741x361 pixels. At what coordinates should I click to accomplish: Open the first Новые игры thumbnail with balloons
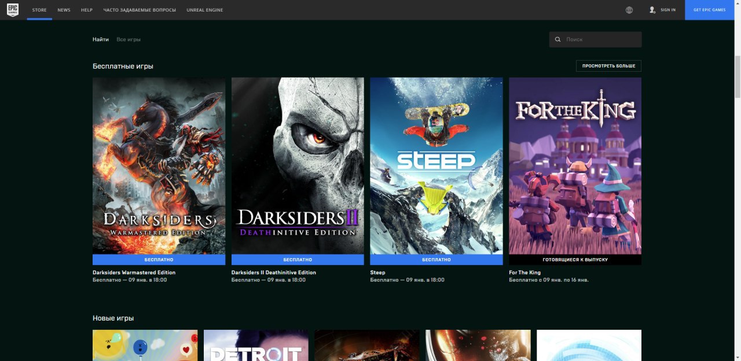[x=145, y=345]
